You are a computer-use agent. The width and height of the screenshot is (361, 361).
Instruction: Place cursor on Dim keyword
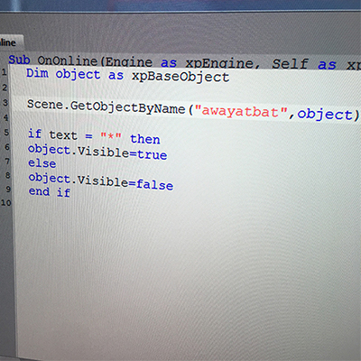37,73
